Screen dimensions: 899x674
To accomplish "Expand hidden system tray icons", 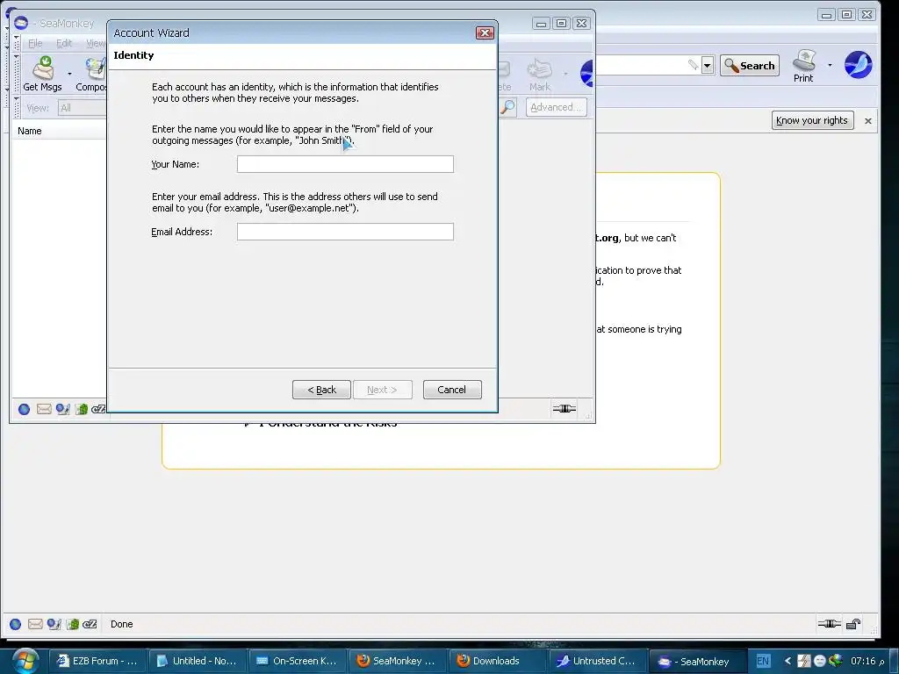I will point(788,661).
